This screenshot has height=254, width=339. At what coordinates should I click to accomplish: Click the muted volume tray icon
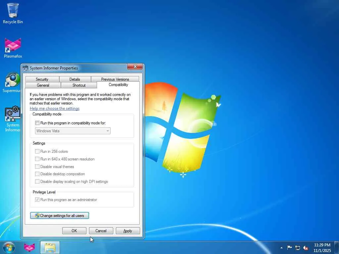pyautogui.click(x=306, y=248)
